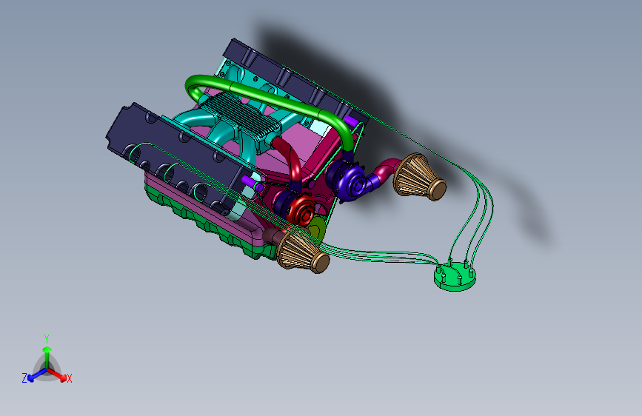The width and height of the screenshot is (642, 416).
Task: Select the upper right cone air filter
Action: pos(420,176)
